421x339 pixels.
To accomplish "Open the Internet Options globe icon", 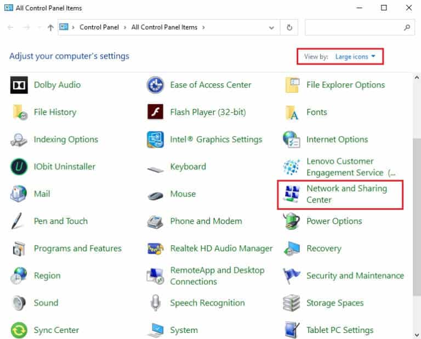I will pos(292,140).
